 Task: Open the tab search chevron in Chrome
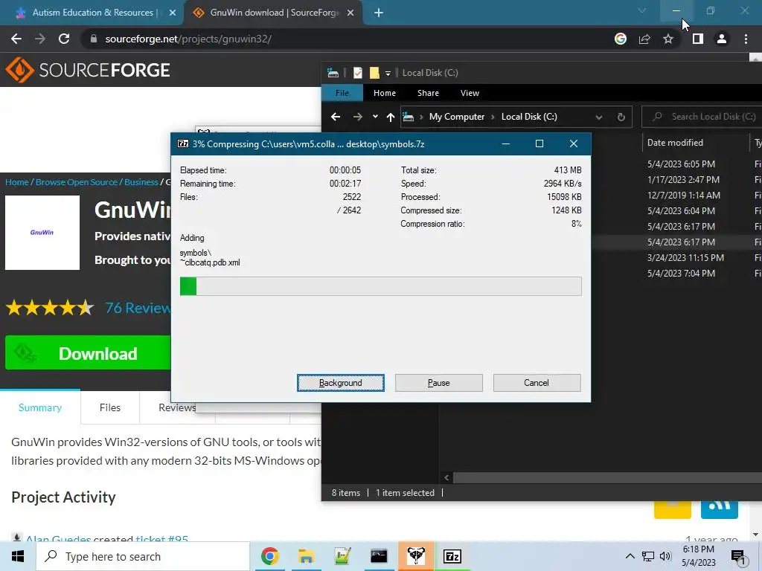pyautogui.click(x=642, y=10)
